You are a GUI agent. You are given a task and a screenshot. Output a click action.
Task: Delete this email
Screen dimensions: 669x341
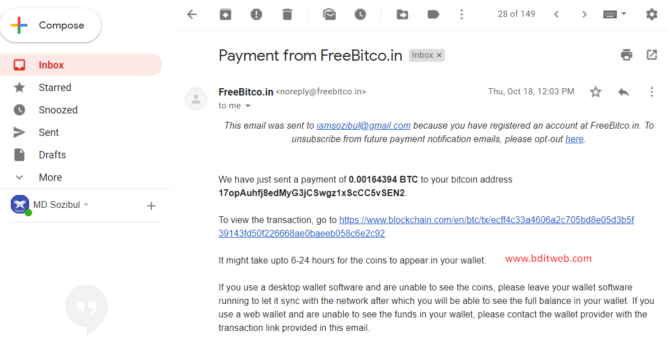(x=287, y=13)
